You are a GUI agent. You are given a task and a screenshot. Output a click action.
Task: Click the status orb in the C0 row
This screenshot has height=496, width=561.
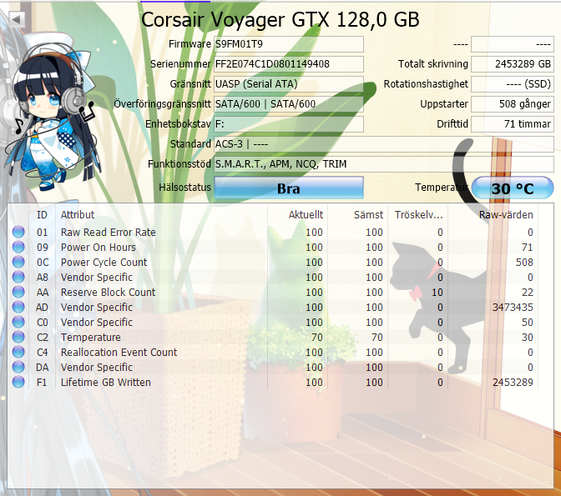18,322
